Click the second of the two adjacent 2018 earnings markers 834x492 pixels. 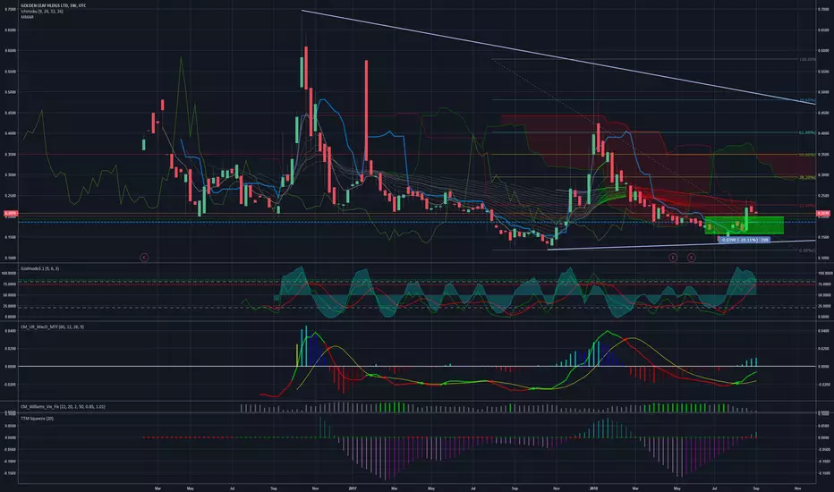click(x=691, y=258)
